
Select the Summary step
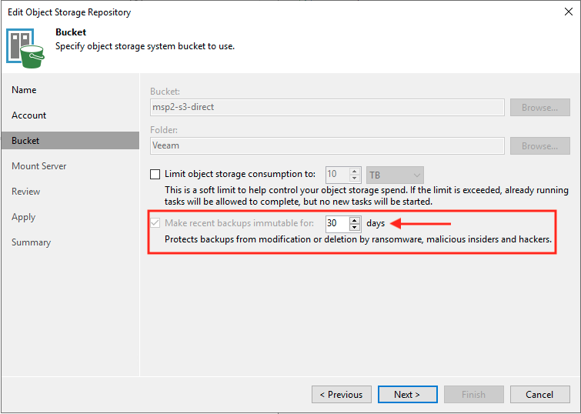(31, 242)
